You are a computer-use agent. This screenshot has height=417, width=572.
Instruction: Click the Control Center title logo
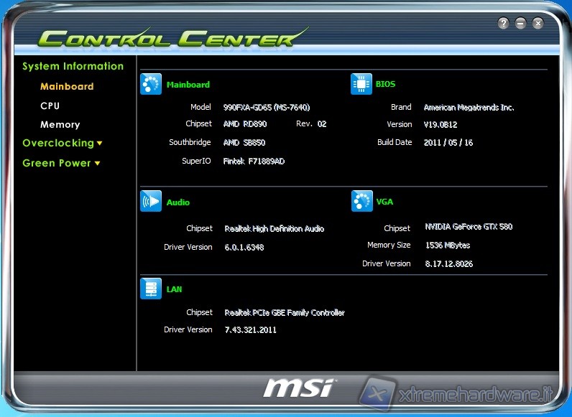(x=169, y=37)
